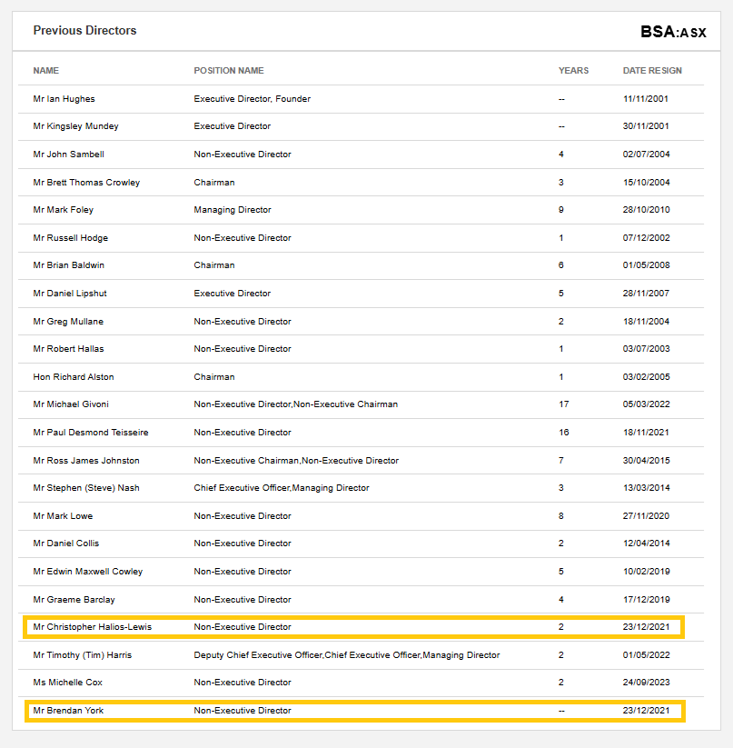Screen dimensions: 733x748
Task: Sort by the POSITION NAME column header
Action: pyautogui.click(x=229, y=71)
